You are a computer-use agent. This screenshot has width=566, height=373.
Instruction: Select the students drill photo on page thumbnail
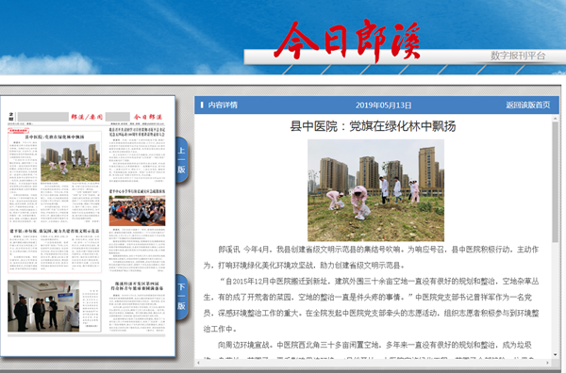click(x=137, y=210)
